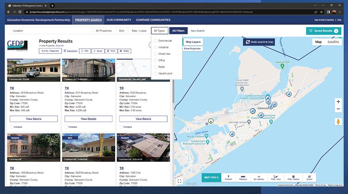The height and width of the screenshot is (194, 348).
Task: Open Sort By: Featured dropdown
Action: (50, 51)
